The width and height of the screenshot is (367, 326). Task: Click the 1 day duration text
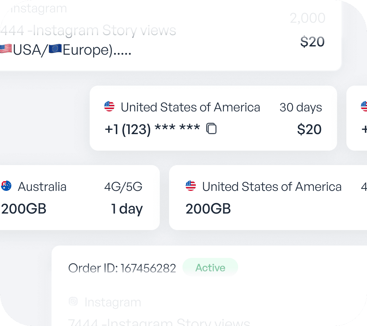(x=126, y=209)
